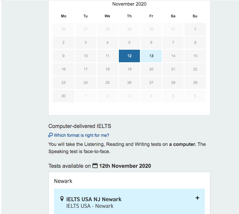Screen dimensions: 239x214
Task: Select November 5 on the calendar
Action: point(129,42)
